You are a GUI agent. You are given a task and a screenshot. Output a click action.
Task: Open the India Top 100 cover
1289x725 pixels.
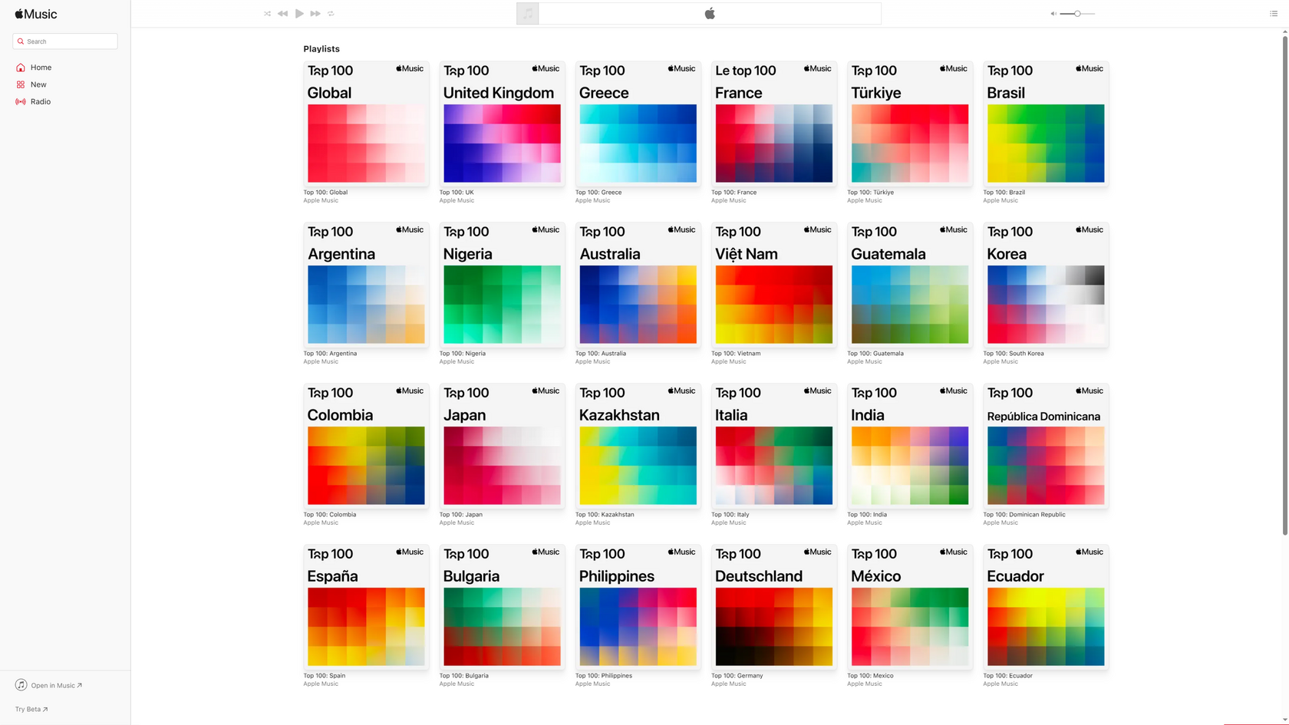(910, 446)
